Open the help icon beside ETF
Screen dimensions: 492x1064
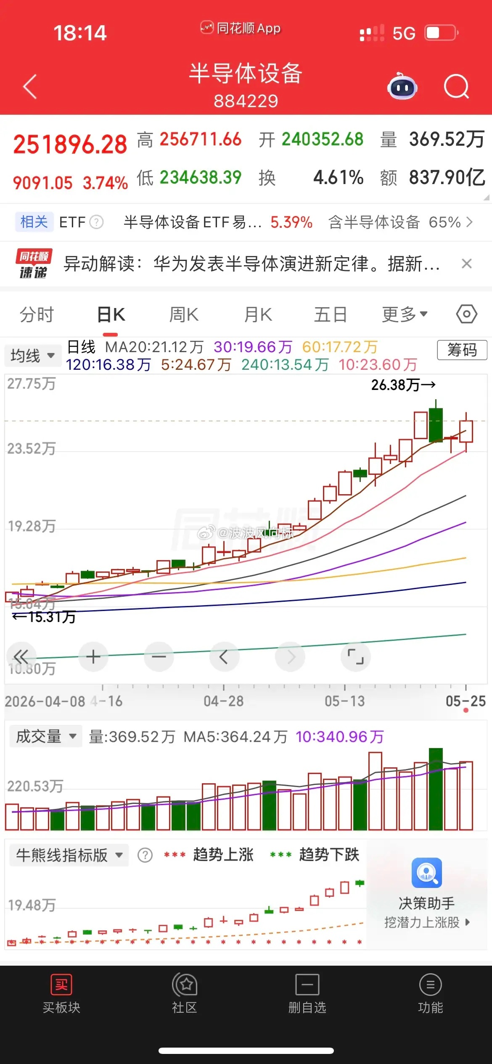click(x=97, y=222)
